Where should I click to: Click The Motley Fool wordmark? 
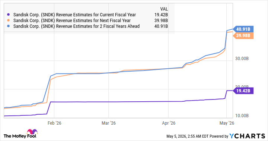[20, 136]
